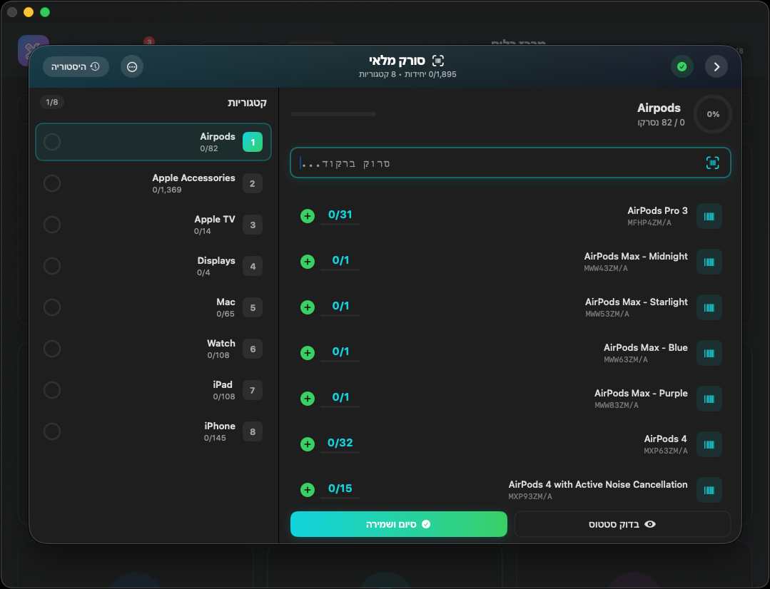Click the 0/31 quantity for AirPods Pro 3
This screenshot has height=589, width=770.
click(340, 215)
